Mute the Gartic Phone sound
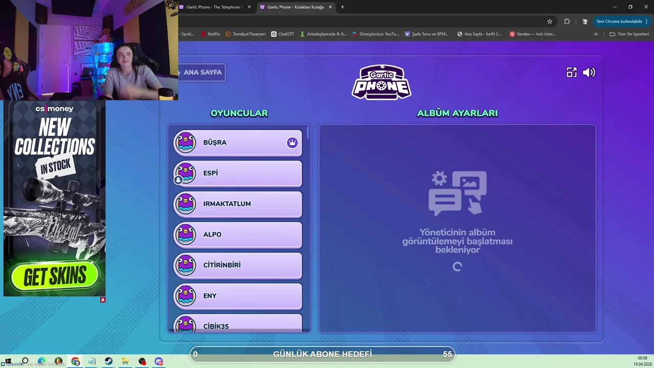 click(589, 73)
